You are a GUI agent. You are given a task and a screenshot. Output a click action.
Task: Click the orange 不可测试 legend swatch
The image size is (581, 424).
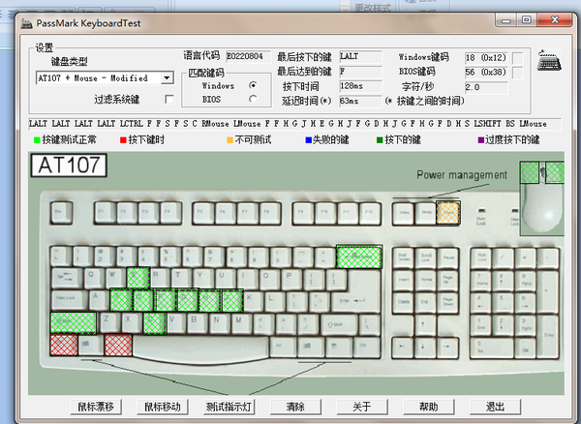click(x=229, y=140)
